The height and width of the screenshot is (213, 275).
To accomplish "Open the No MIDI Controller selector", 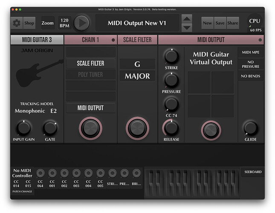I will tap(22, 173).
